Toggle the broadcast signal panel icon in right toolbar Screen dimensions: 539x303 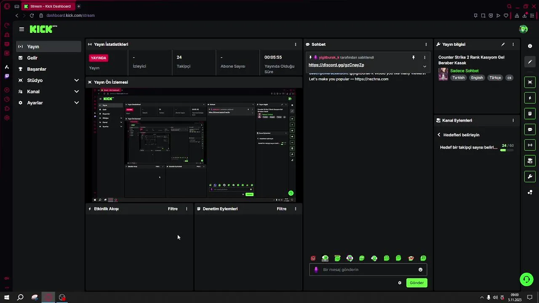click(530, 145)
